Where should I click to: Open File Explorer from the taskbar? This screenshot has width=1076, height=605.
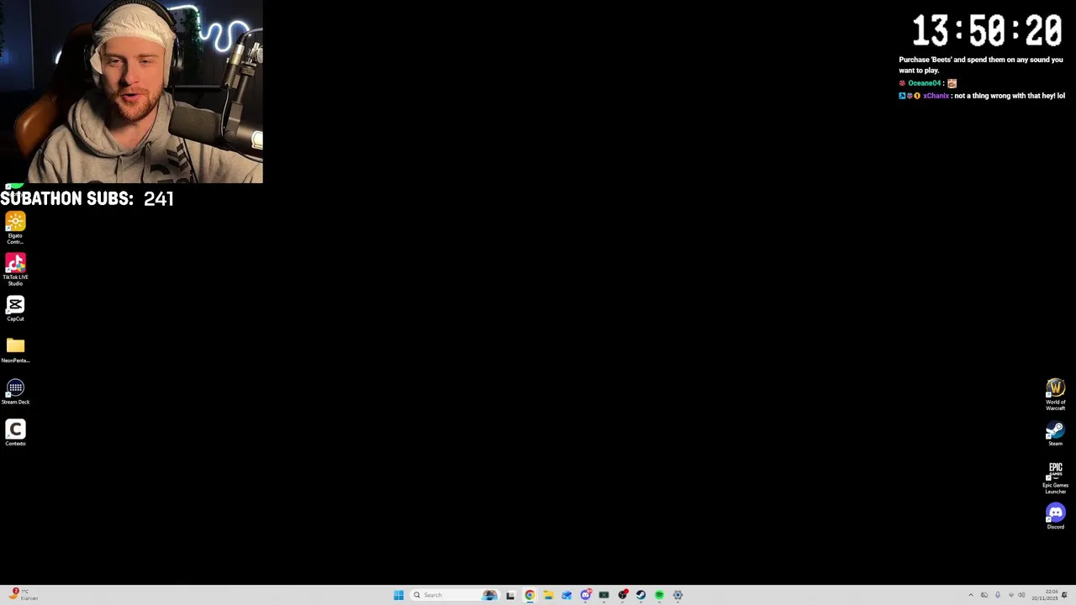click(x=548, y=595)
